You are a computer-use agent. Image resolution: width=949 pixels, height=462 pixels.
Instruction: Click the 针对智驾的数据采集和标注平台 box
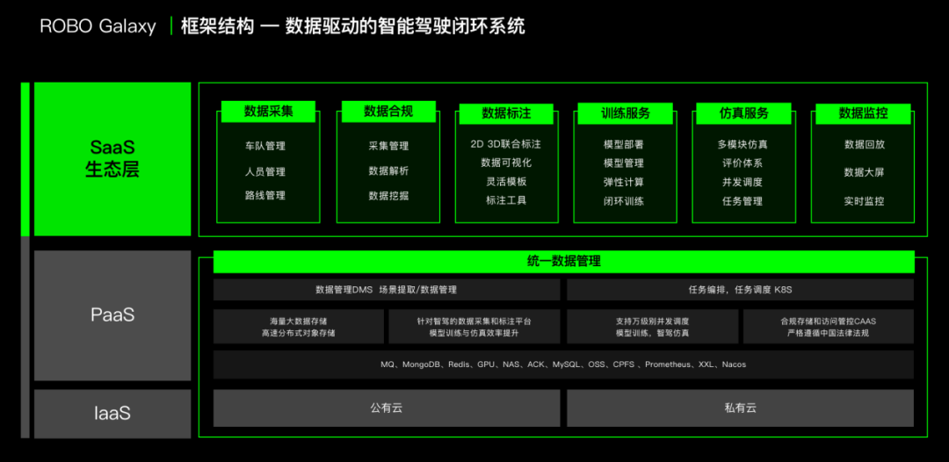(474, 327)
